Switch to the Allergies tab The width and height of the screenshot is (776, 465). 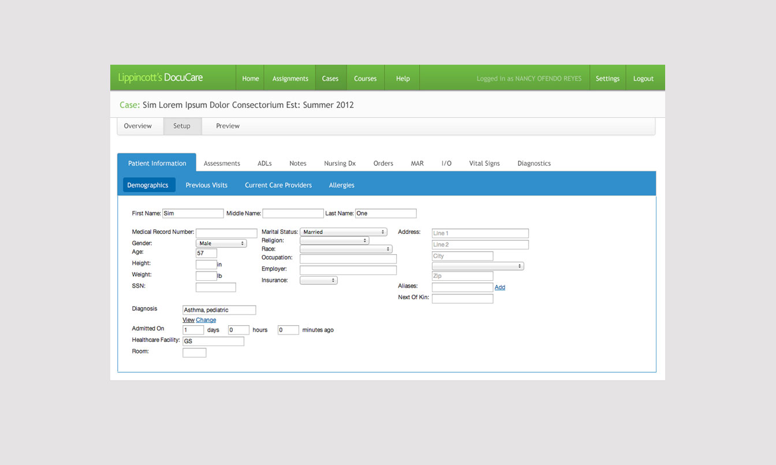pos(341,185)
